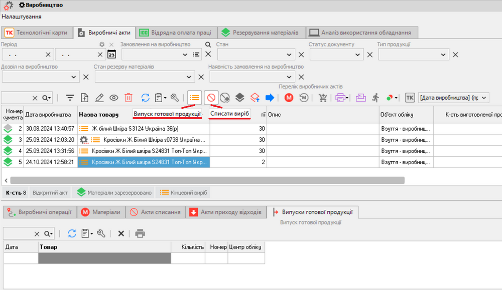Open the 'Налаштування' menu
Screen dimensions: 502x290
(x=21, y=17)
